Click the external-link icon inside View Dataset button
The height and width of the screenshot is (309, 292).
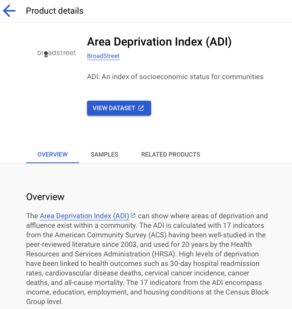click(141, 108)
